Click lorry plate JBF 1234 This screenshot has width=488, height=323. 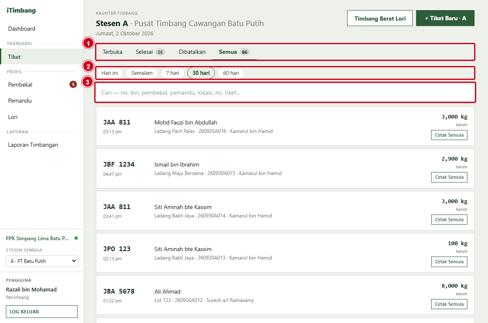(119, 164)
